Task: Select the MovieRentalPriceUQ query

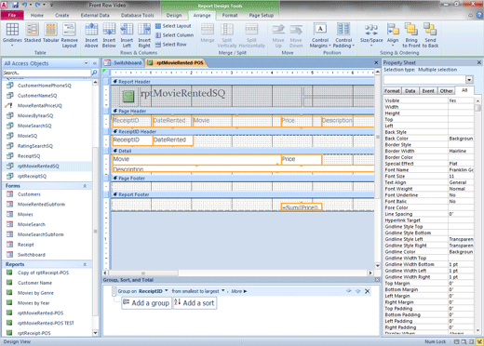Action: click(40, 106)
